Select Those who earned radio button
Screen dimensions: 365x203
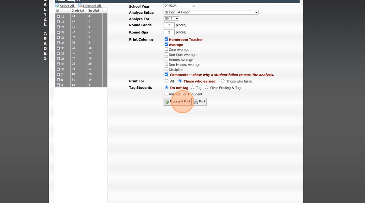pyautogui.click(x=180, y=81)
